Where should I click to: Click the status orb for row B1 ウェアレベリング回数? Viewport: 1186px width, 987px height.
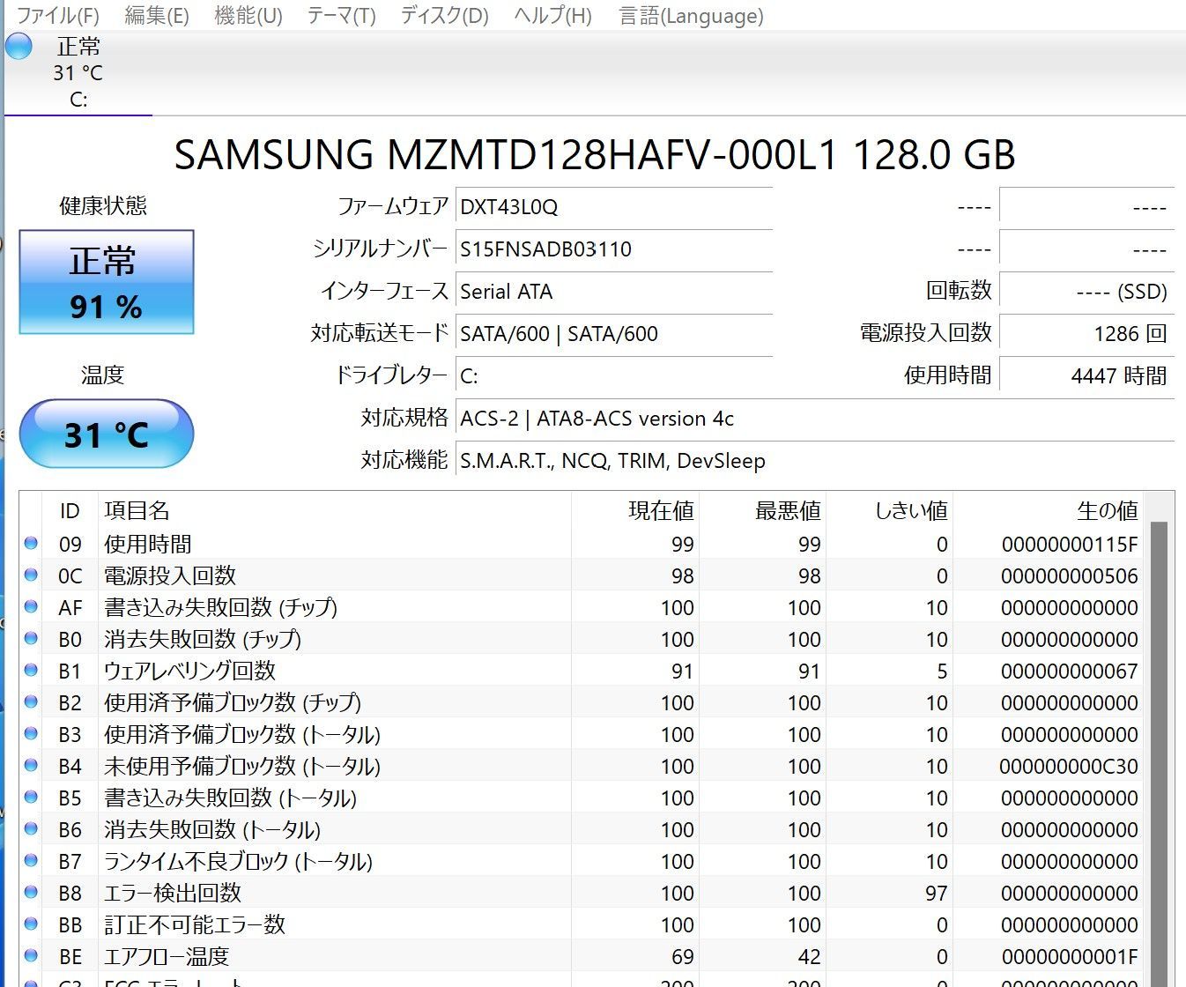[31, 670]
